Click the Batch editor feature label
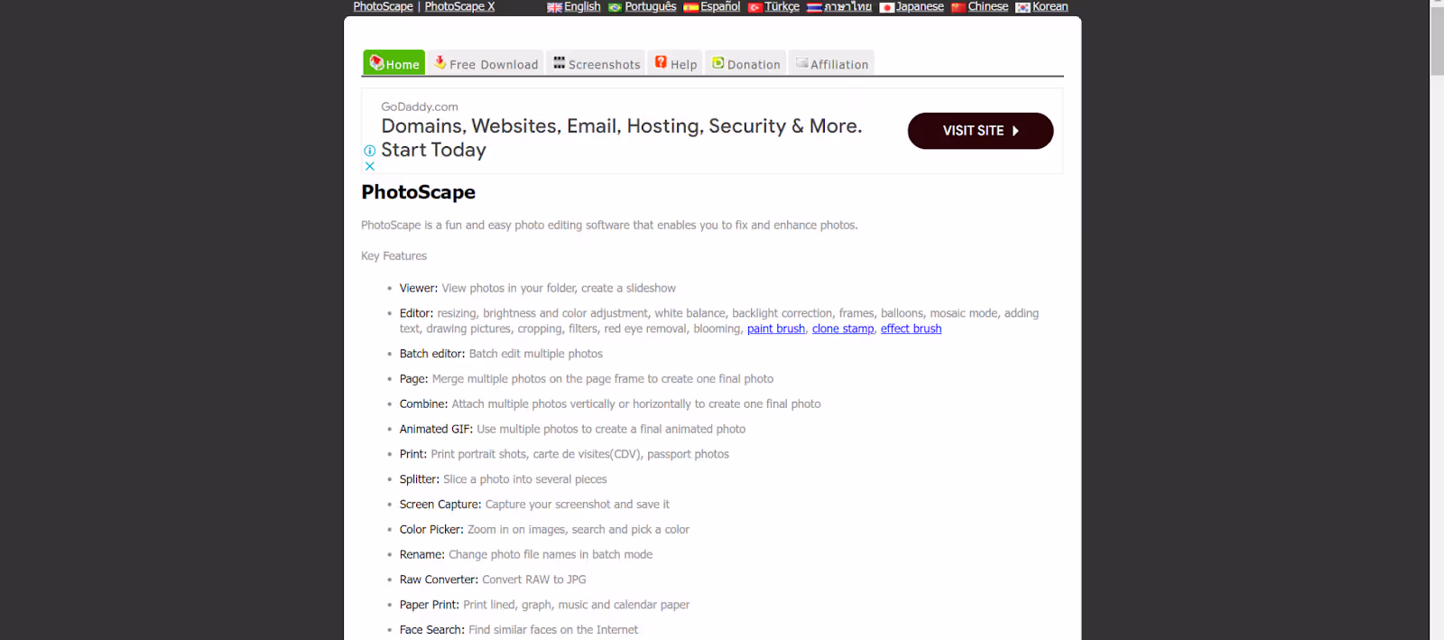 click(432, 354)
